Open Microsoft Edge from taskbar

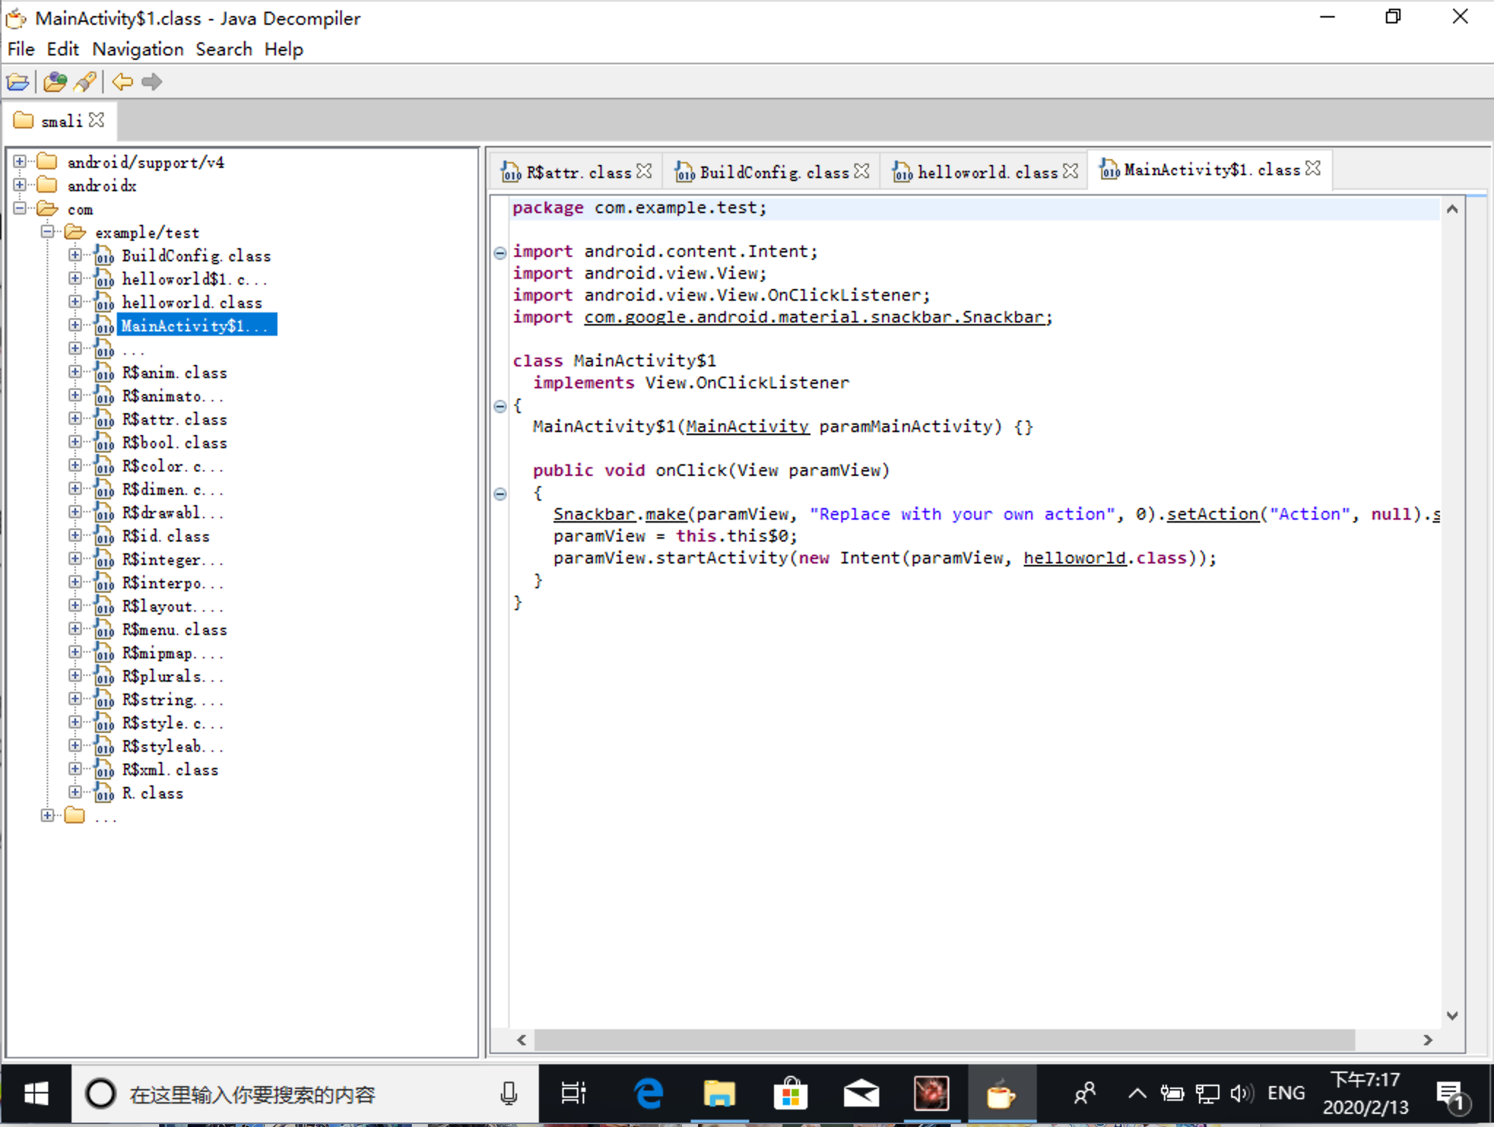tap(648, 1093)
